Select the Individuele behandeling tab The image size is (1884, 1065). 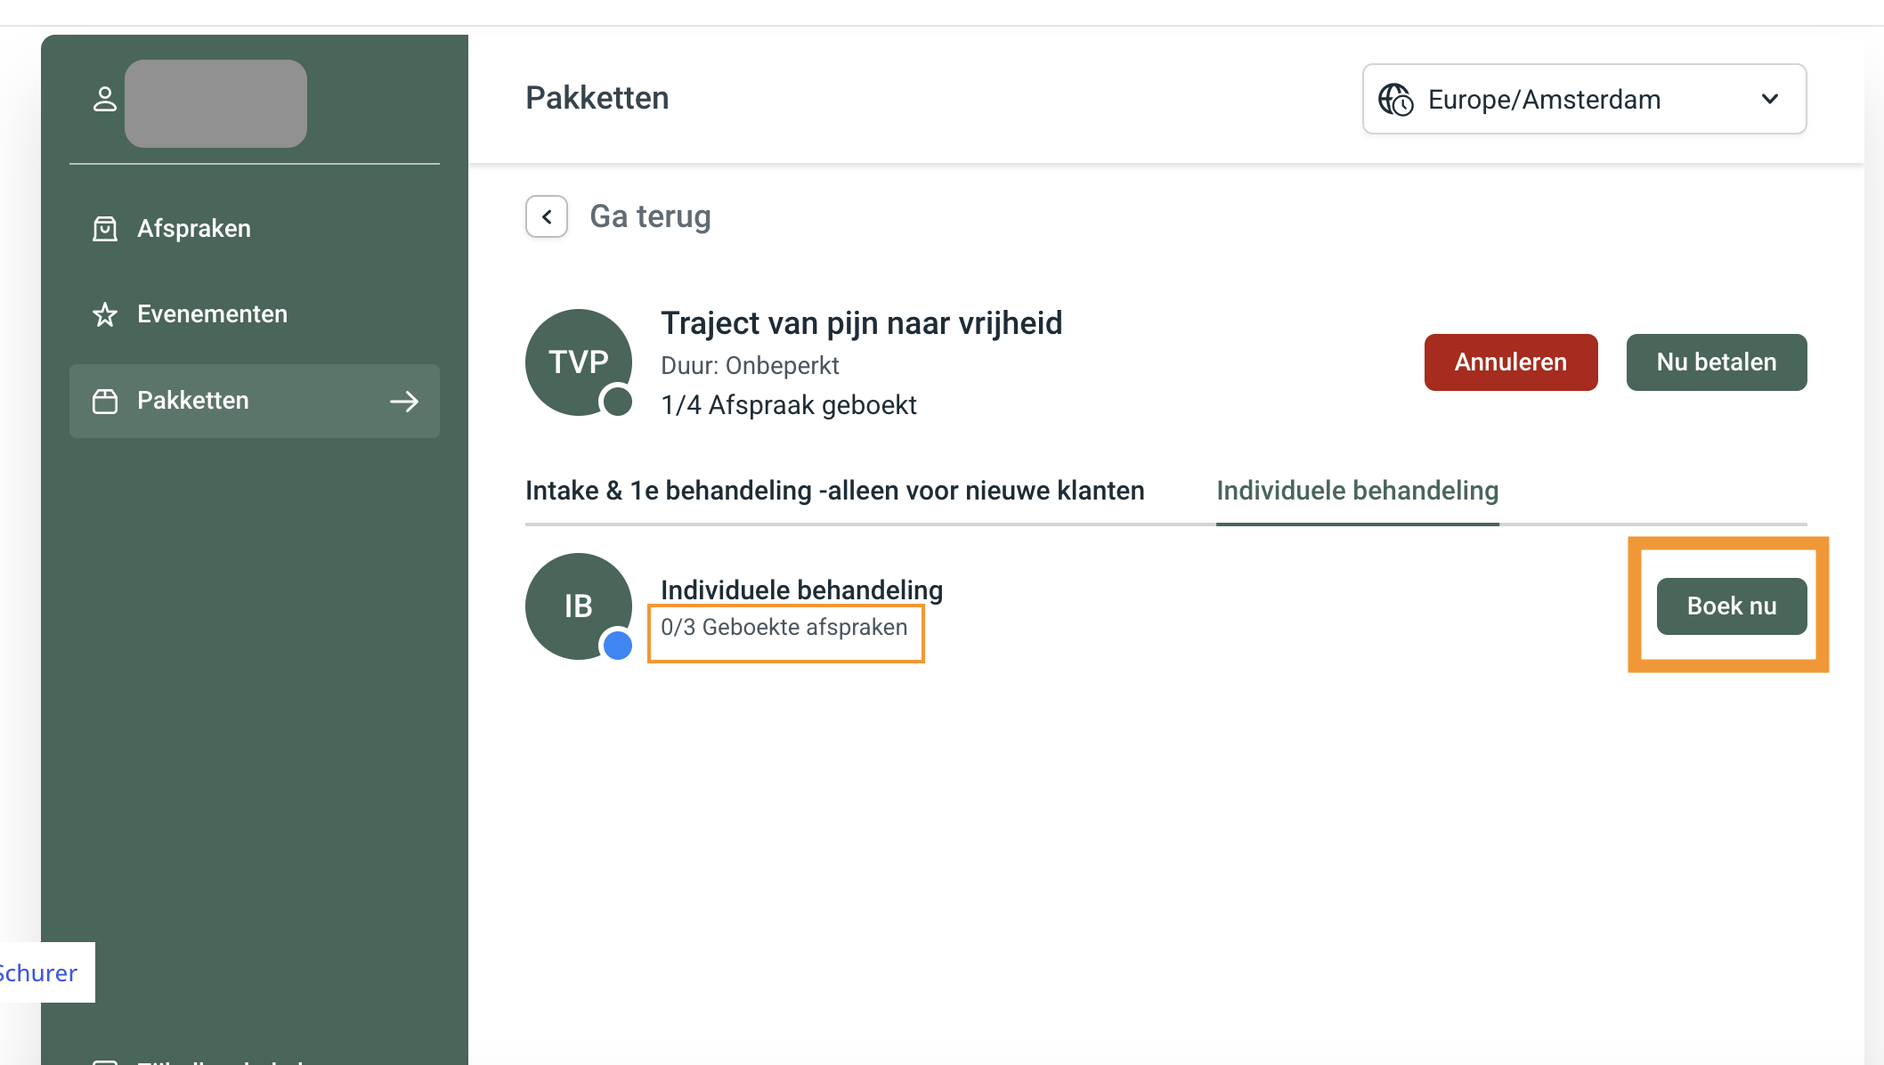click(x=1357, y=491)
